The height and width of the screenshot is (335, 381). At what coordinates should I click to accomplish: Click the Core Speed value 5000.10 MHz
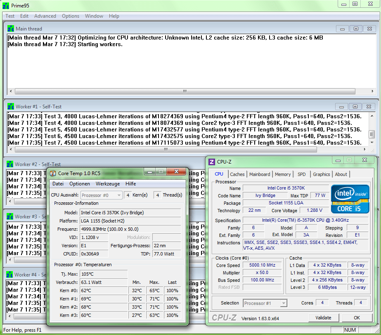(262, 265)
